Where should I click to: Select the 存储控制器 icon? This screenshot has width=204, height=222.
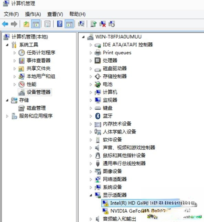pyautogui.click(x=98, y=76)
